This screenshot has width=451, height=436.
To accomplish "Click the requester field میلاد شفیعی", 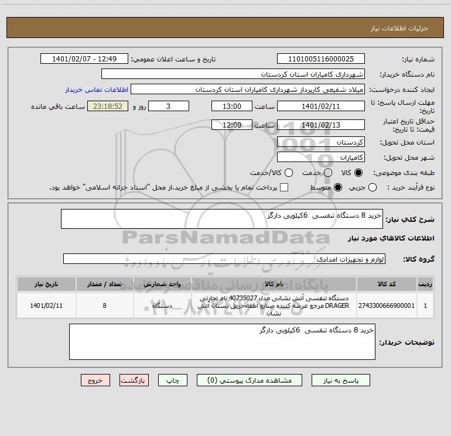I will pos(248,90).
